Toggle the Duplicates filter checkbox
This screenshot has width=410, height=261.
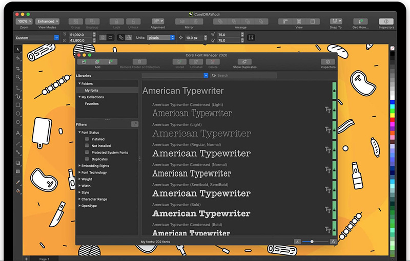click(87, 159)
